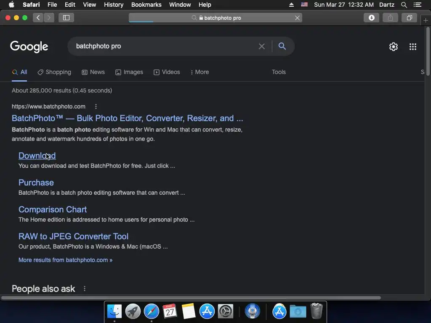Open Safari from the Dock
431x323 pixels.
tap(152, 311)
